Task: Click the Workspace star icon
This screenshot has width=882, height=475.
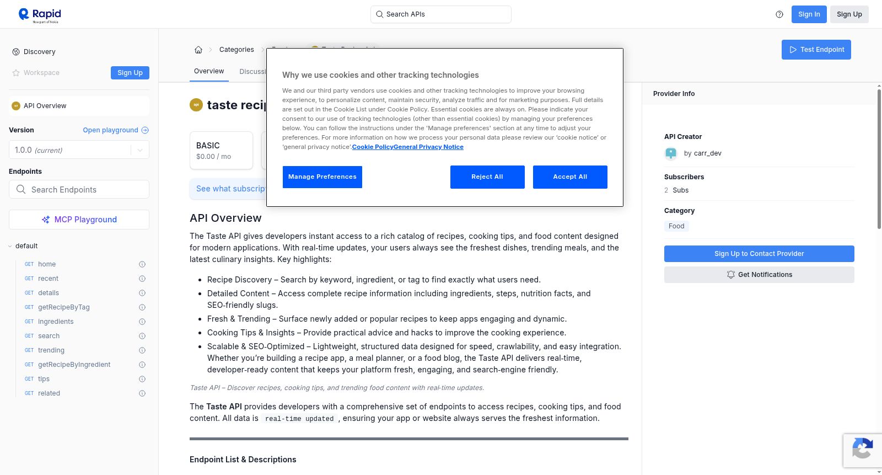Action: [16, 73]
